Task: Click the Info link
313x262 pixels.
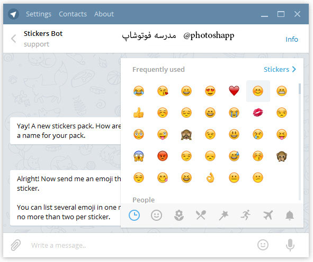Action: click(x=292, y=39)
